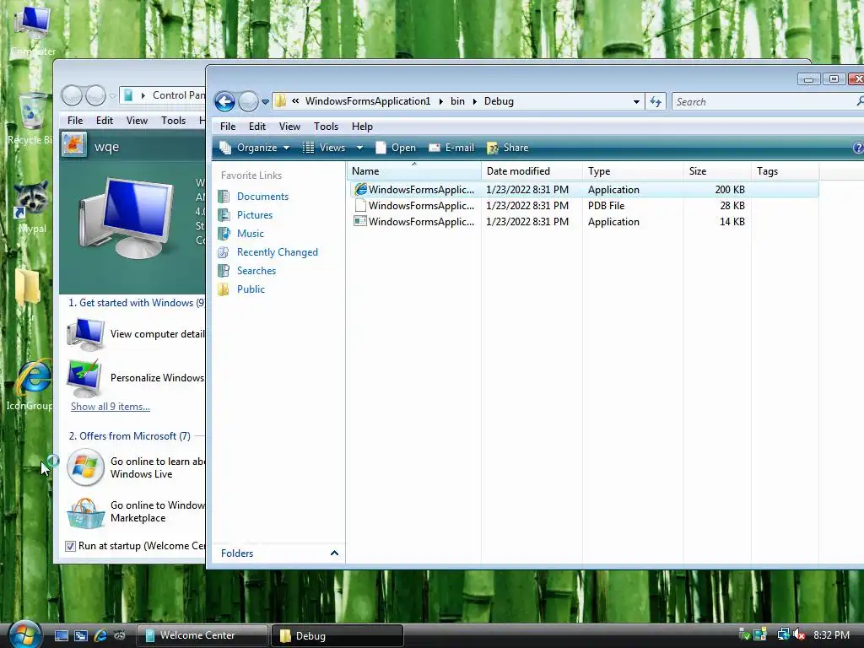Click the muted volume tray icon
This screenshot has width=864, height=648.
click(799, 635)
